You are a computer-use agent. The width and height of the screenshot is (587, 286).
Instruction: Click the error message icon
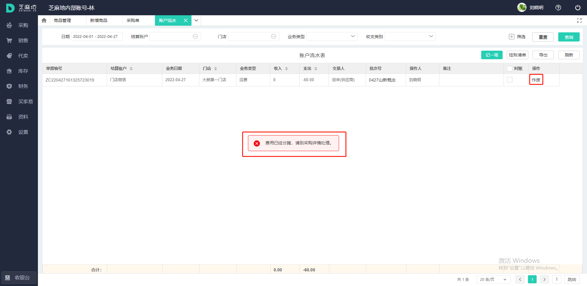257,143
